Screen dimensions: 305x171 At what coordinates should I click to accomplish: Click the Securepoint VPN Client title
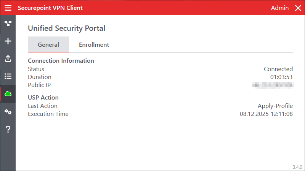coord(50,8)
